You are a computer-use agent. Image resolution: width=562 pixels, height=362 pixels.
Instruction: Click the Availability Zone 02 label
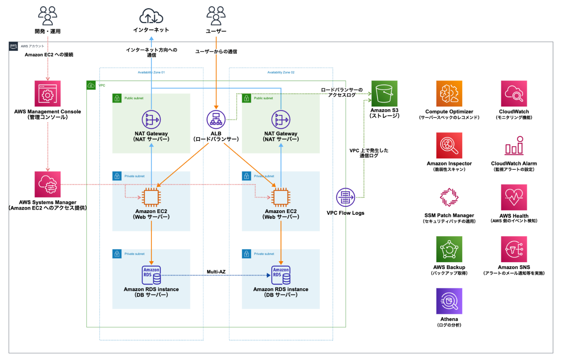281,72
